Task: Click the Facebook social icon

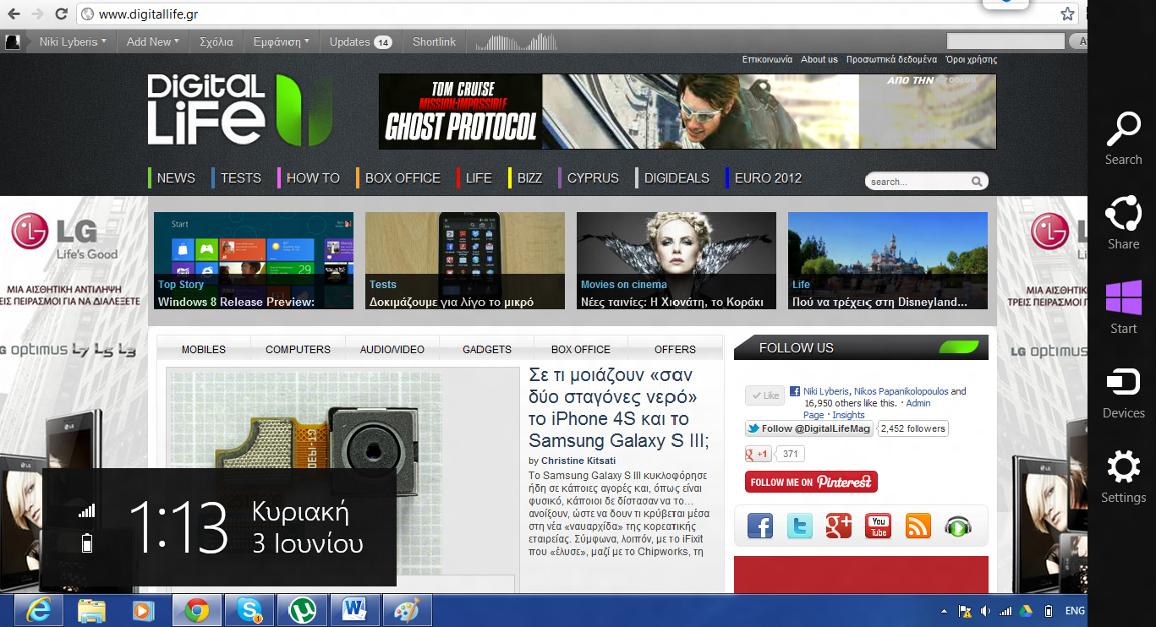Action: click(760, 526)
